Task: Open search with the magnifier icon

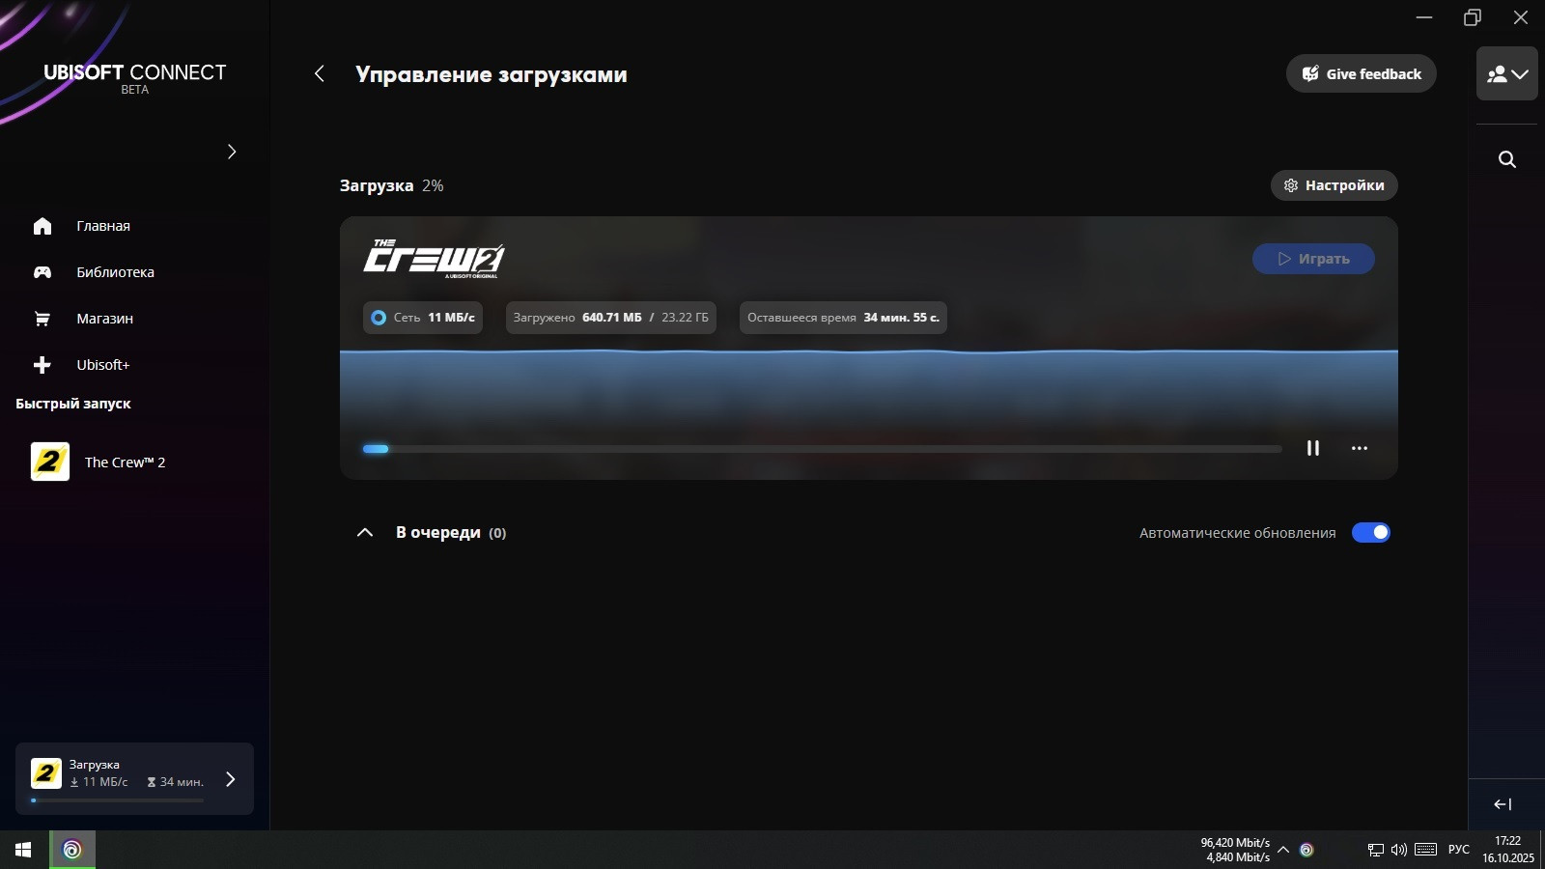Action: pyautogui.click(x=1507, y=159)
